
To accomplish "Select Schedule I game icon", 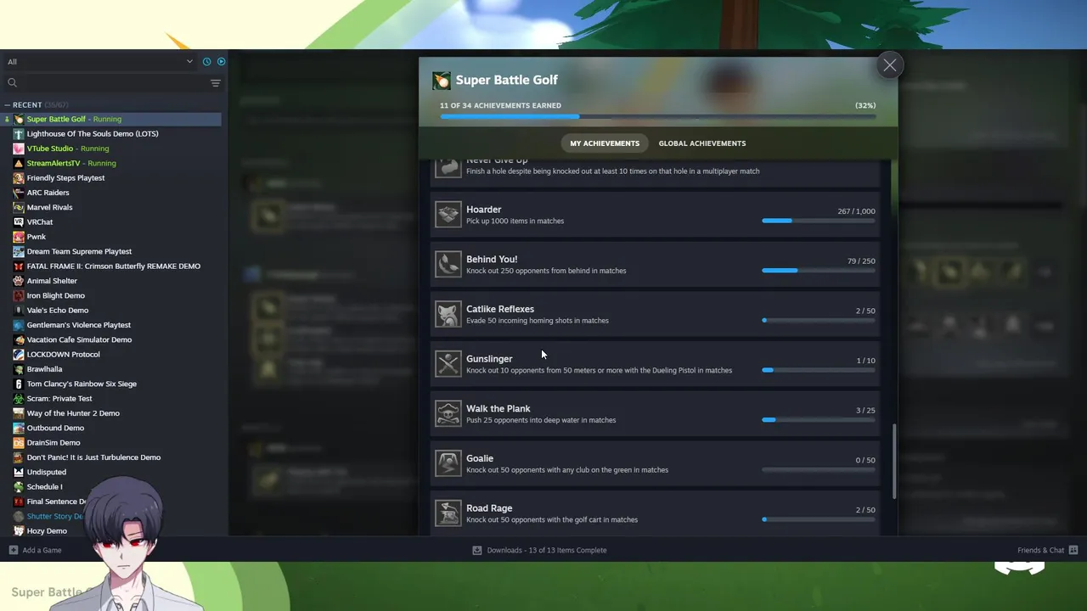I will pos(19,487).
